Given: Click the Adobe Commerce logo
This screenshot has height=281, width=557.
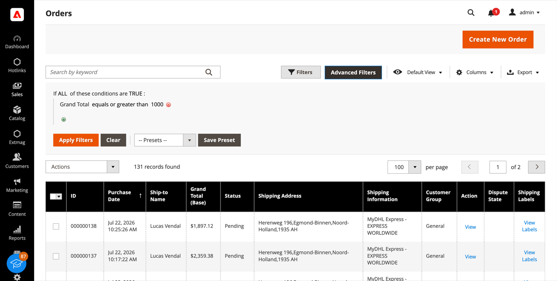Looking at the screenshot, I should click(17, 15).
